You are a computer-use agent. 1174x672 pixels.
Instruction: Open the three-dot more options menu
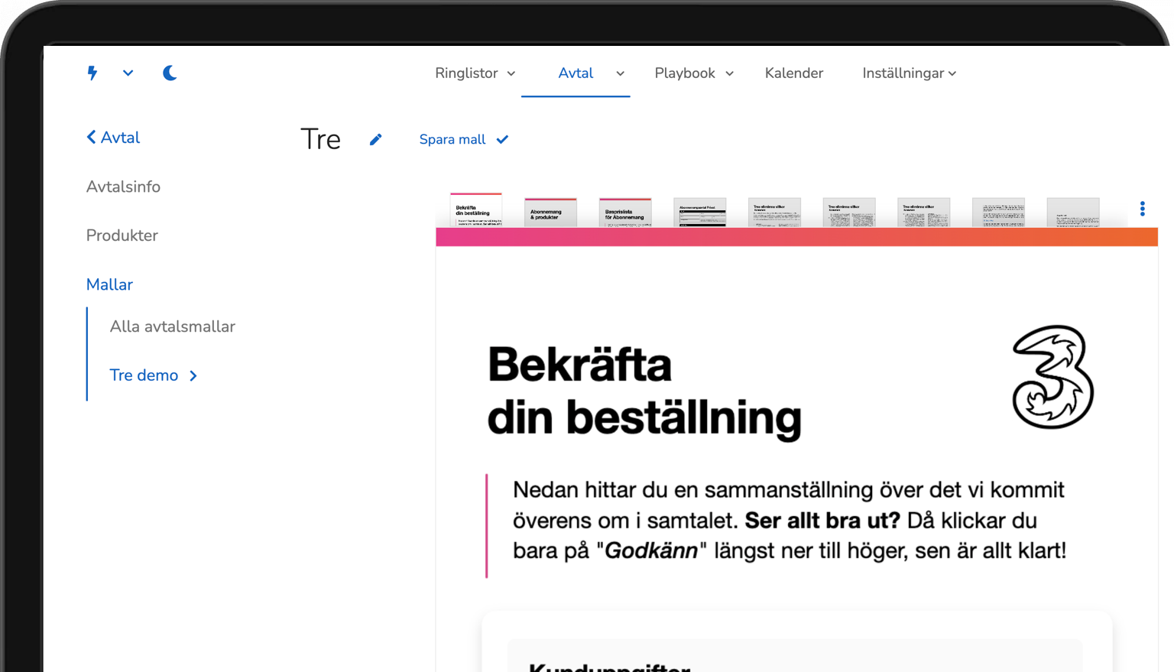coord(1143,209)
